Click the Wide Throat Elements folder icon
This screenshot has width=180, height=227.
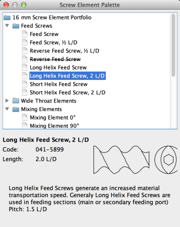[16, 100]
